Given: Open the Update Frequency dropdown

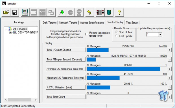Looking at the screenshot, I should coord(160,34).
